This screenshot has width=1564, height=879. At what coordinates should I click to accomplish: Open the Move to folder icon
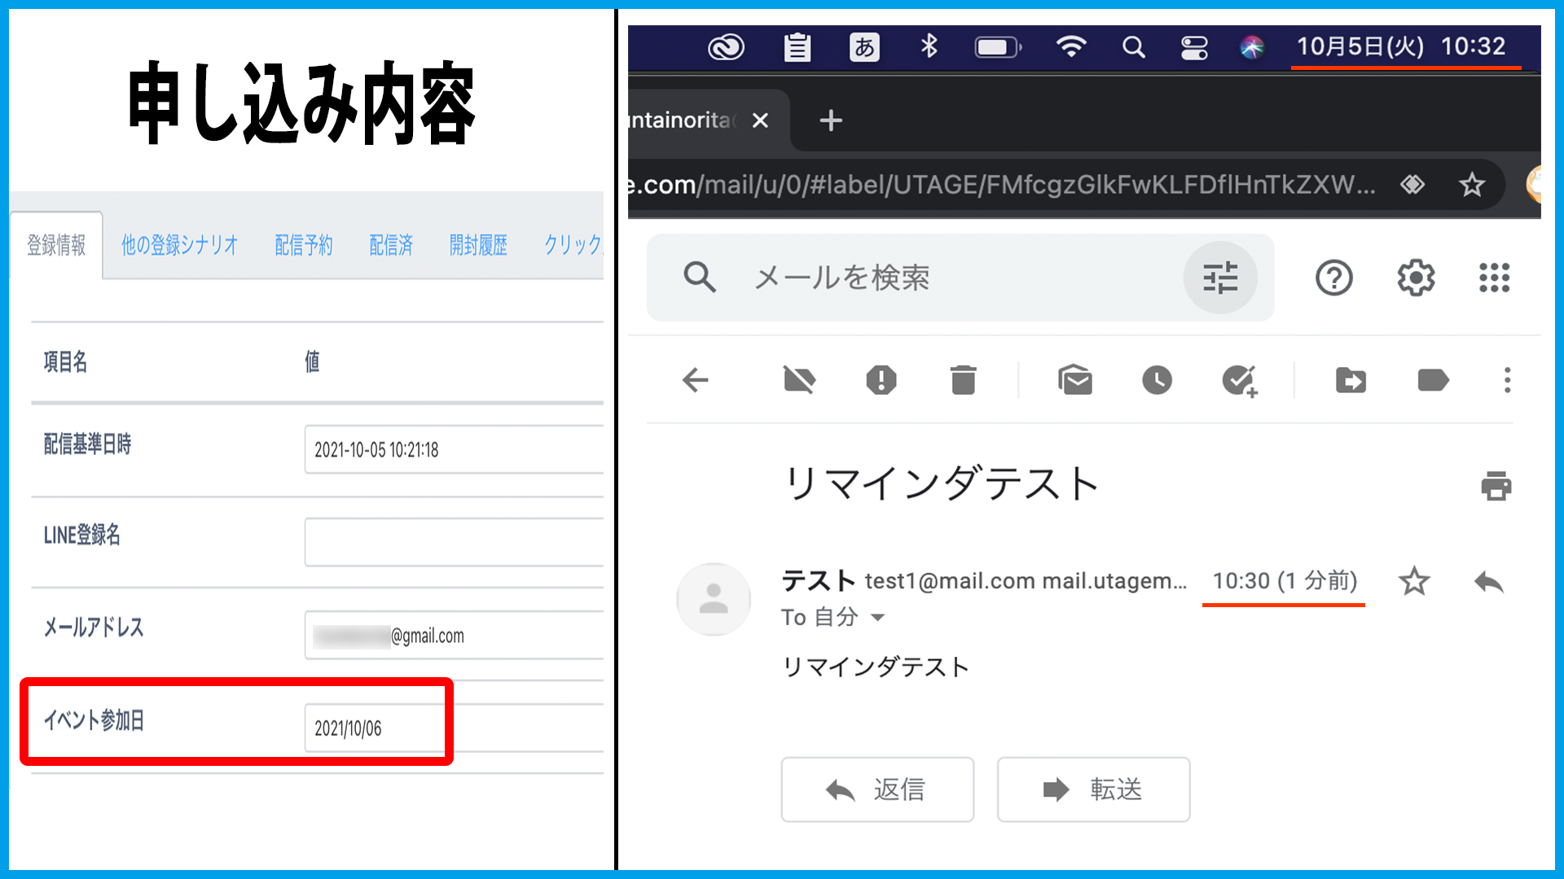pos(1351,380)
